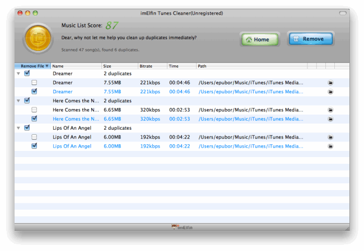The height and width of the screenshot is (251, 364).
Task: Grab the window corner grip at bottom right
Action: tap(347, 228)
